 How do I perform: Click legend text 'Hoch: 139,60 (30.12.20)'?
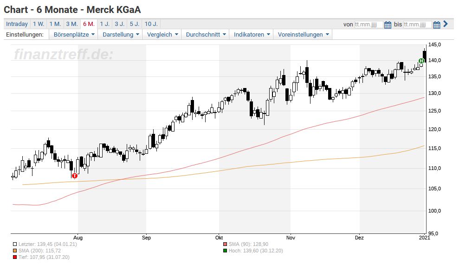pos(256,251)
